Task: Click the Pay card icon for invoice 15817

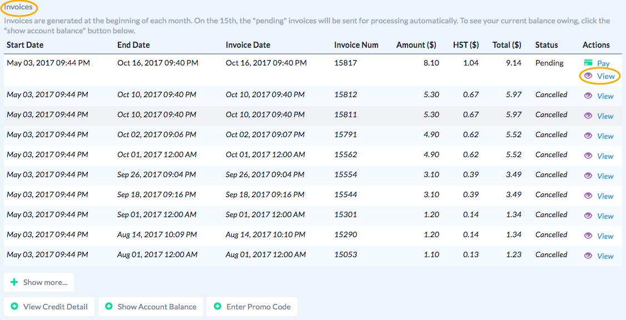Action: pos(588,63)
